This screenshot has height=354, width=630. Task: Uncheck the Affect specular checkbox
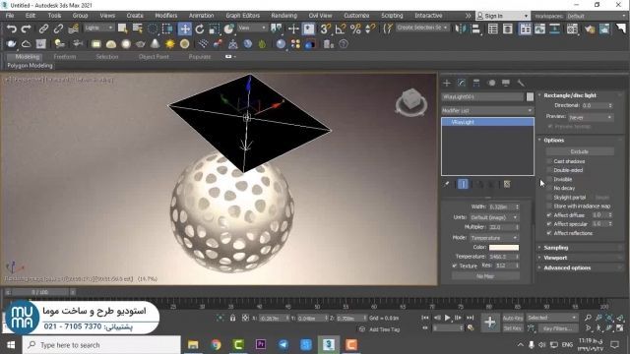pyautogui.click(x=549, y=224)
